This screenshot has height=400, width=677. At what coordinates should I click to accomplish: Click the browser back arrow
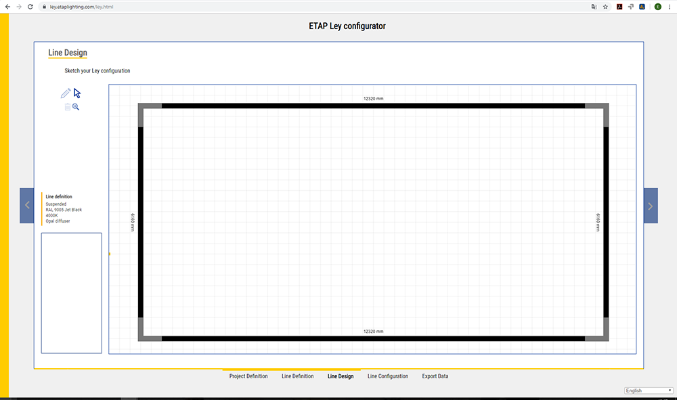pos(7,7)
